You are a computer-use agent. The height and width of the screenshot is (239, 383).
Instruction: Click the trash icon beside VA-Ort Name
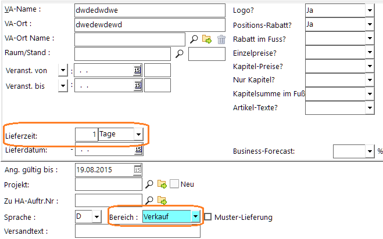221,39
